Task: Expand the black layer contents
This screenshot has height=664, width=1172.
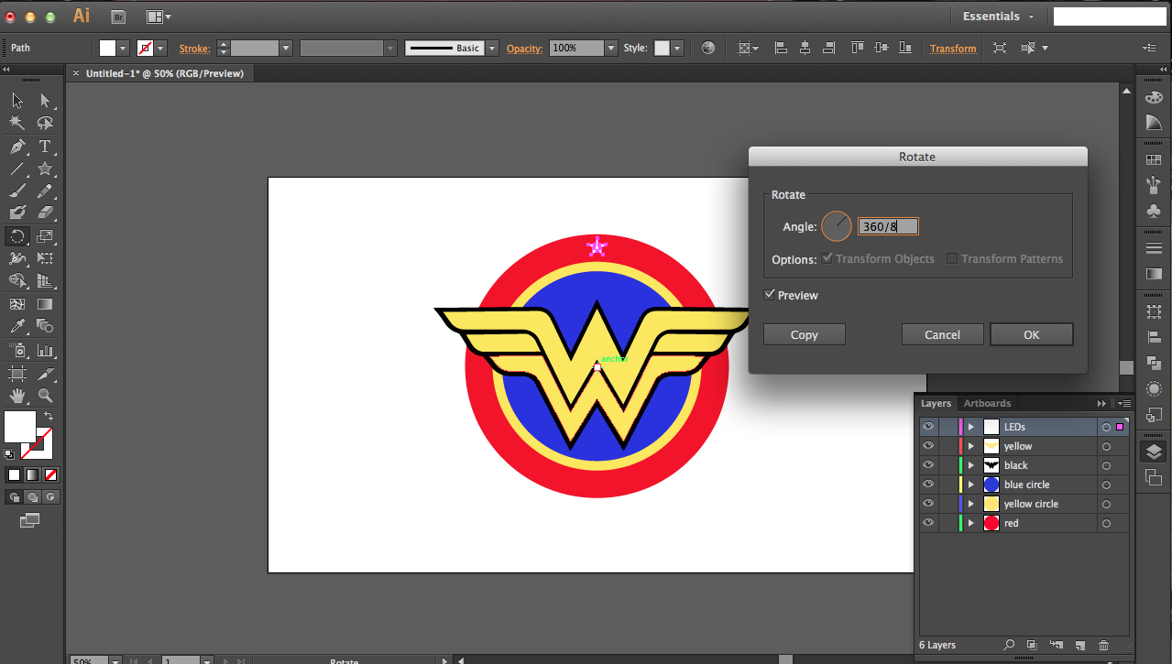Action: coord(971,465)
